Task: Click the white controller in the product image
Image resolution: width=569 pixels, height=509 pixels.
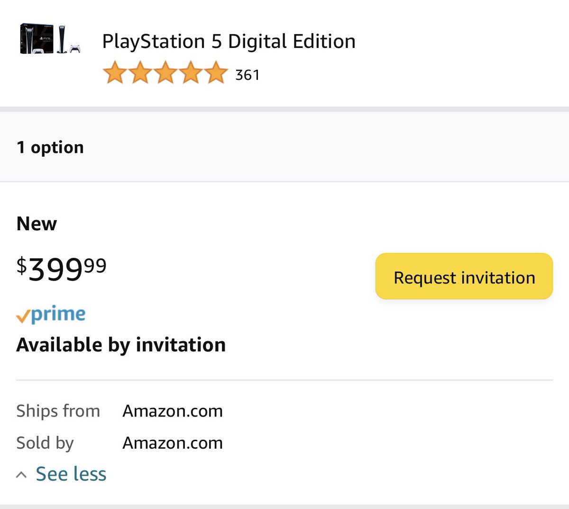Action: coord(75,48)
